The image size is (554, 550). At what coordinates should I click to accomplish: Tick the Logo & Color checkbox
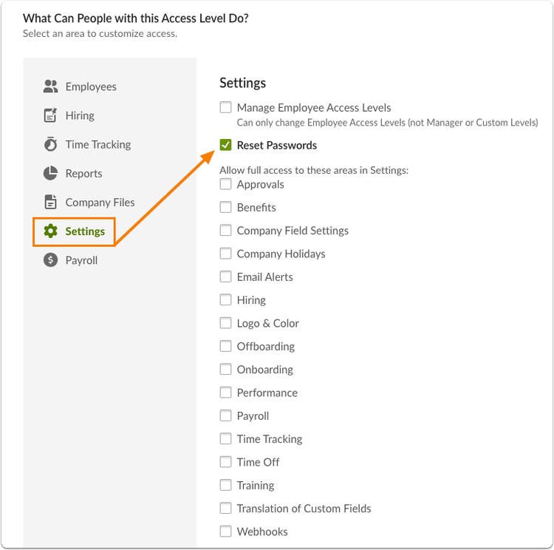pyautogui.click(x=225, y=323)
